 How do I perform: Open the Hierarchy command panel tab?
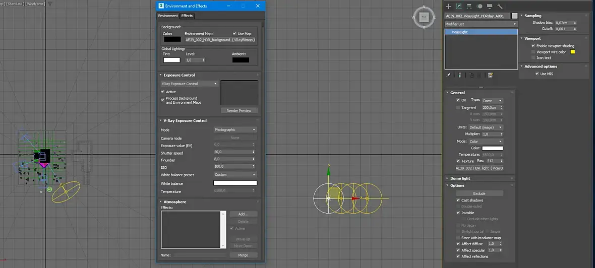[469, 7]
